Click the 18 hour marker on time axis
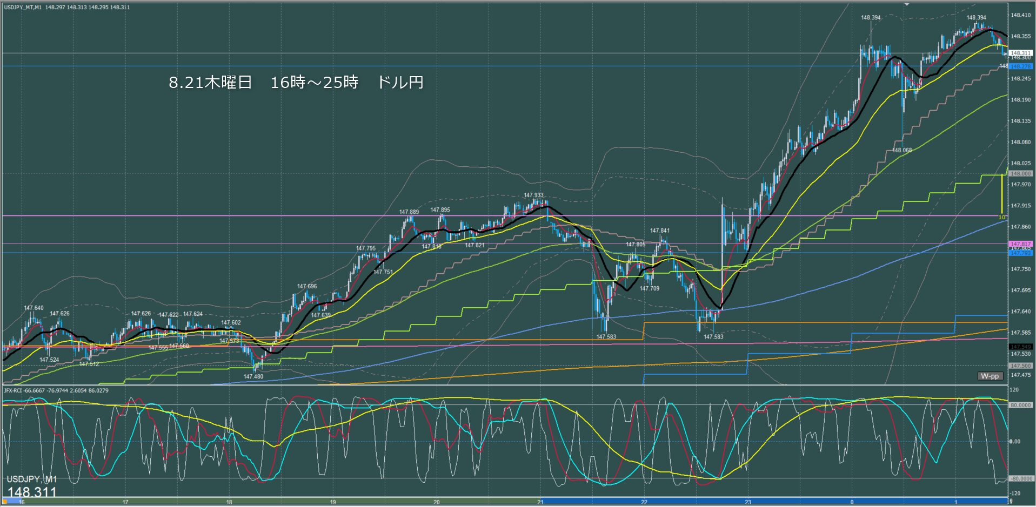The image size is (1036, 507). tap(229, 502)
